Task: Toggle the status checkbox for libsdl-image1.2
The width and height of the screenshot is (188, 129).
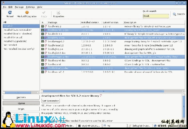Action: [x=43, y=41]
